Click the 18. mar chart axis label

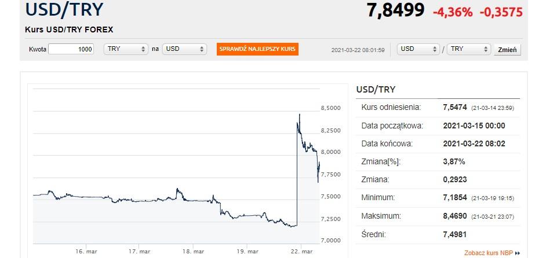(193, 252)
